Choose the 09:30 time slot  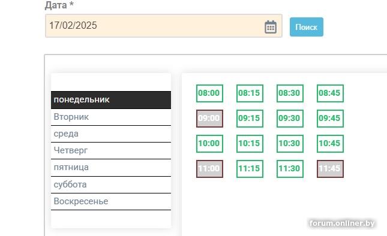(290, 119)
